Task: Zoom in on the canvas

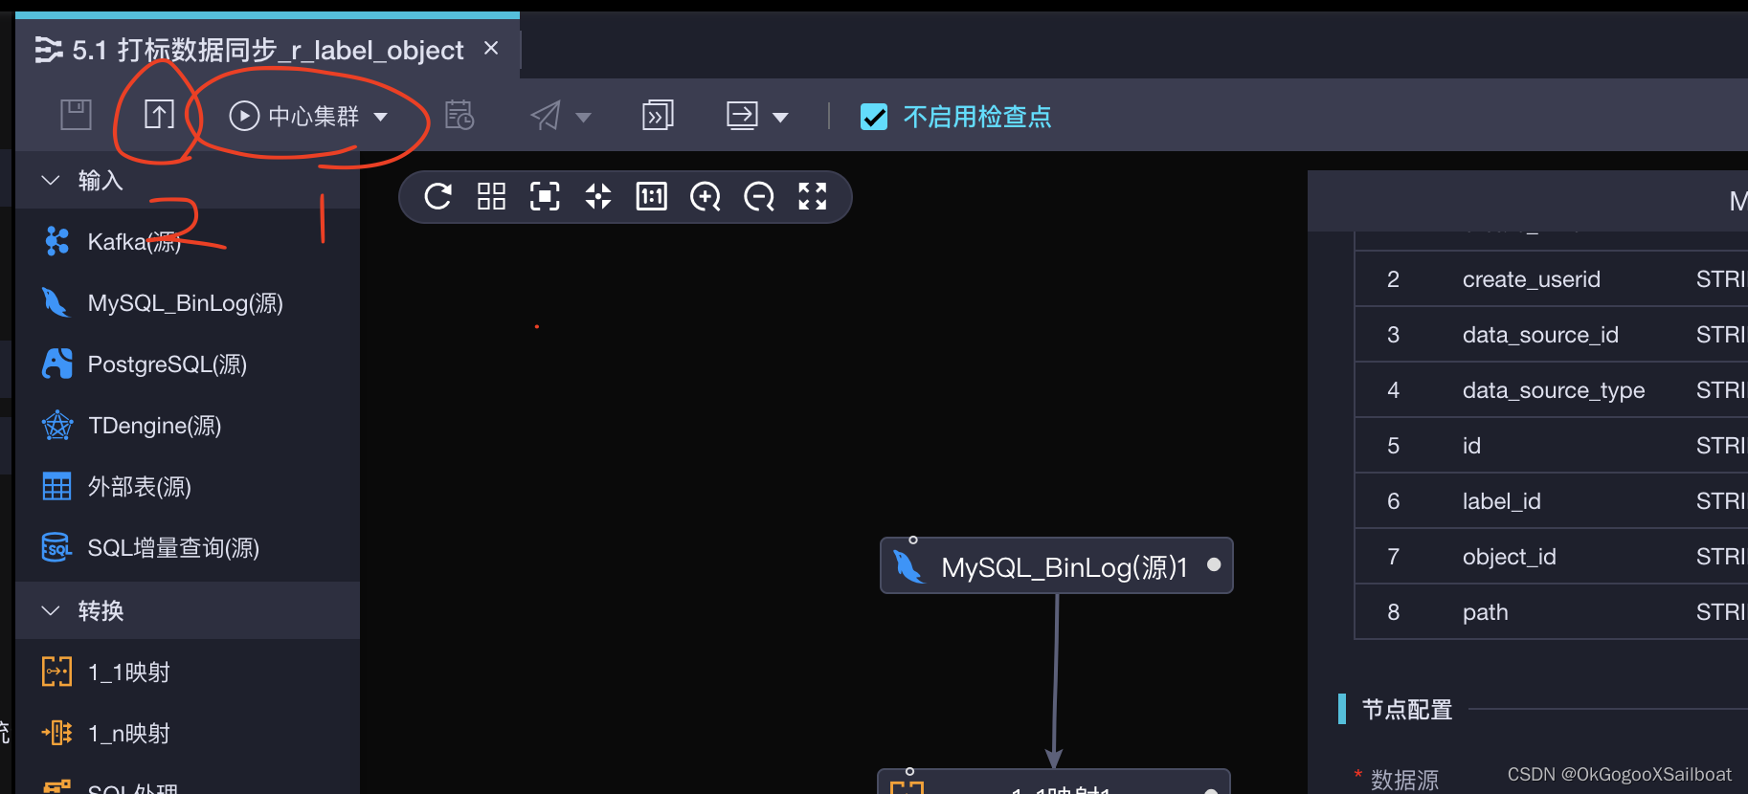Action: pos(706,196)
